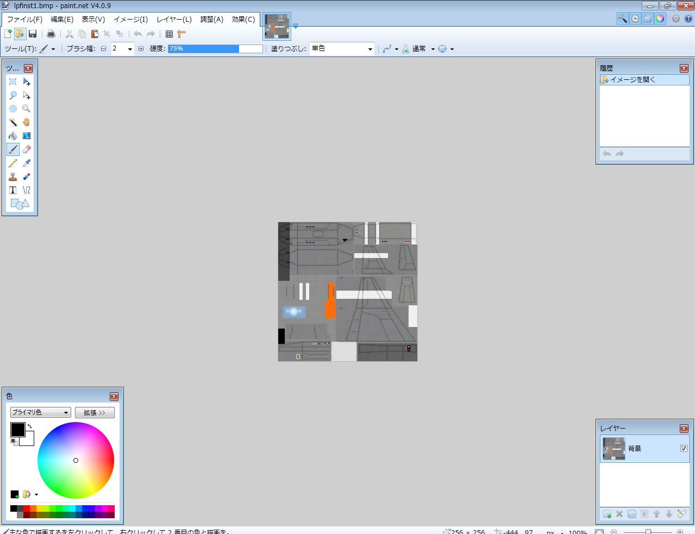This screenshot has width=695, height=534.
Task: Select the Gradient tool
Action: point(27,136)
